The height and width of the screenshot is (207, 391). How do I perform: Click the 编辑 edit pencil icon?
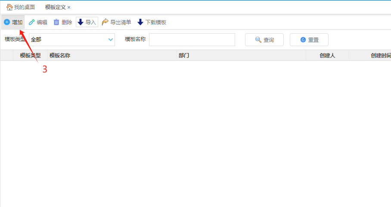(x=32, y=22)
